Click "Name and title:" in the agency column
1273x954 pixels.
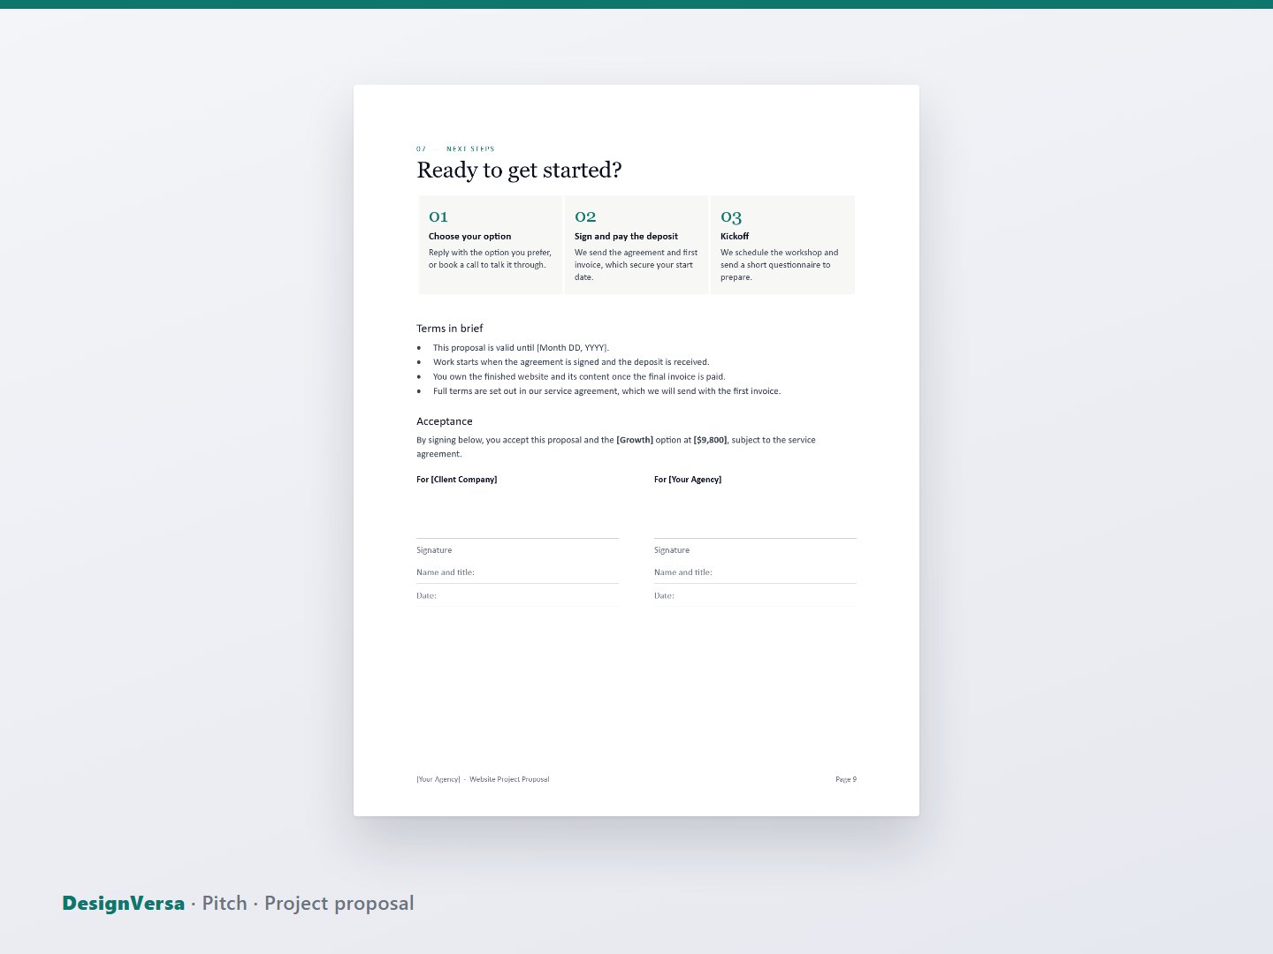coord(683,572)
